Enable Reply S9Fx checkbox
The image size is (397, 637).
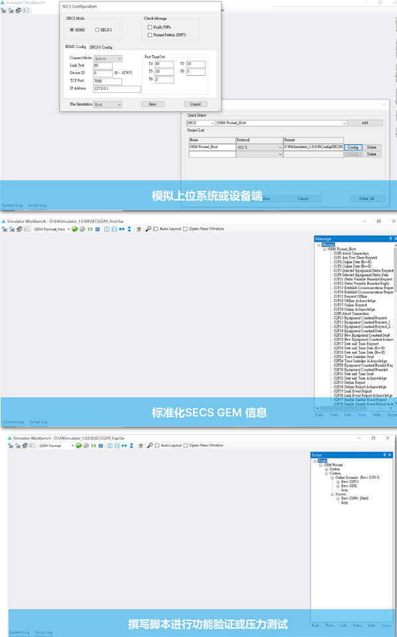click(150, 27)
